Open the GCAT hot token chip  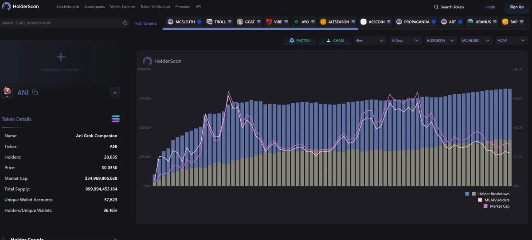(x=249, y=22)
